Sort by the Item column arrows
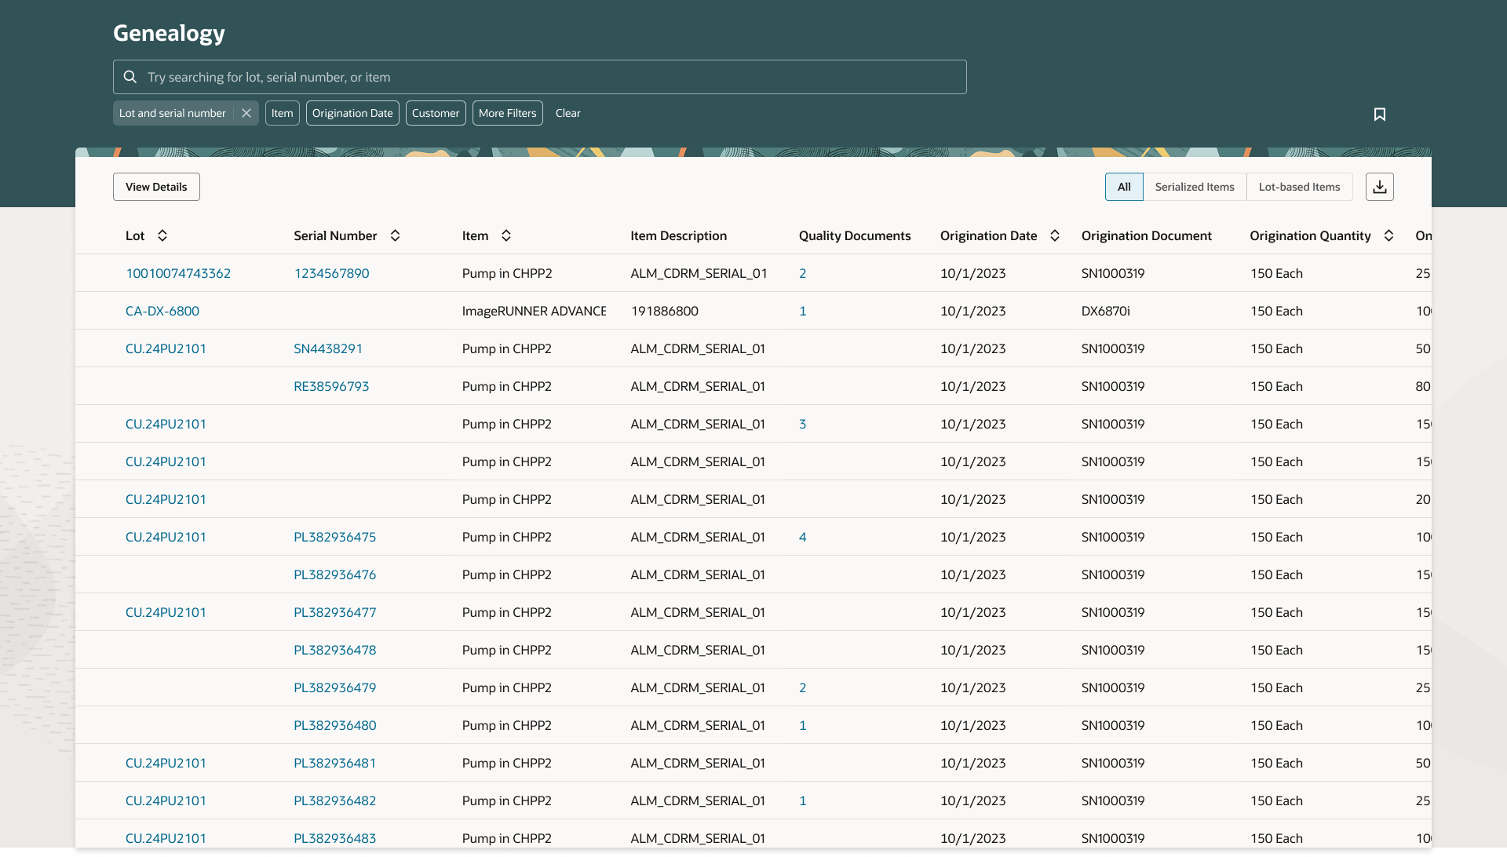Viewport: 1507px width, 857px height. coord(506,235)
